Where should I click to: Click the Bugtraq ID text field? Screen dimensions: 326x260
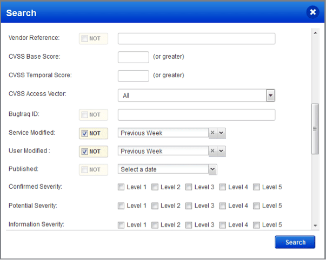(196, 115)
